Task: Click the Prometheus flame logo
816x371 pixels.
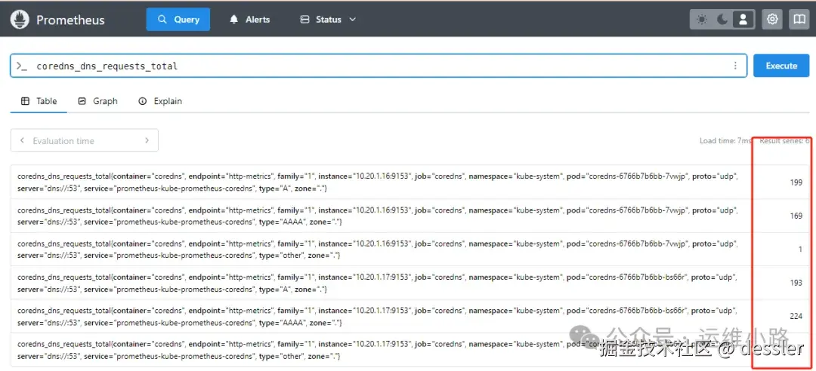Action: coord(20,20)
